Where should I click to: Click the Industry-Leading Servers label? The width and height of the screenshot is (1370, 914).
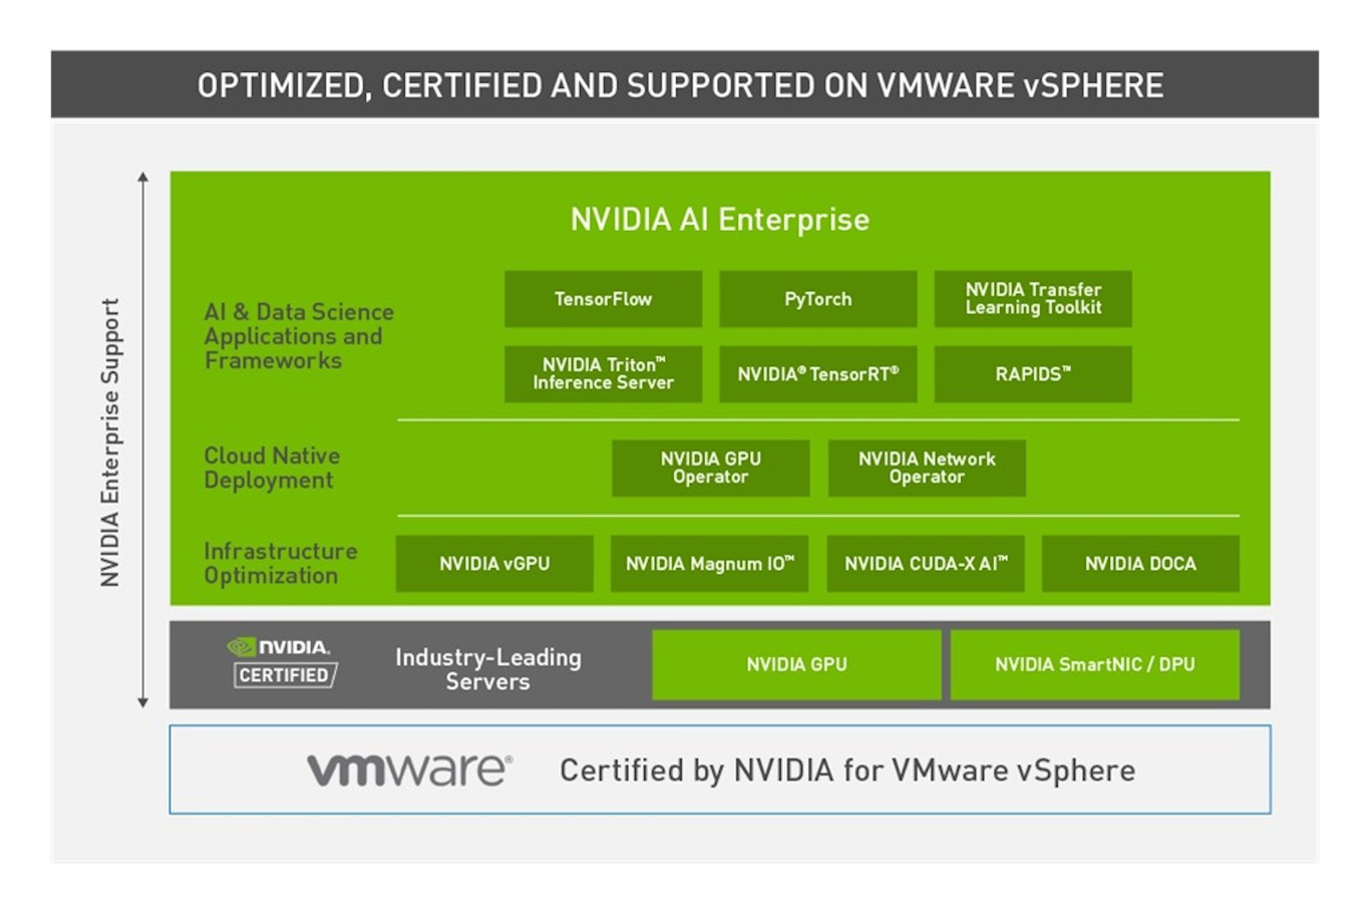(x=489, y=669)
